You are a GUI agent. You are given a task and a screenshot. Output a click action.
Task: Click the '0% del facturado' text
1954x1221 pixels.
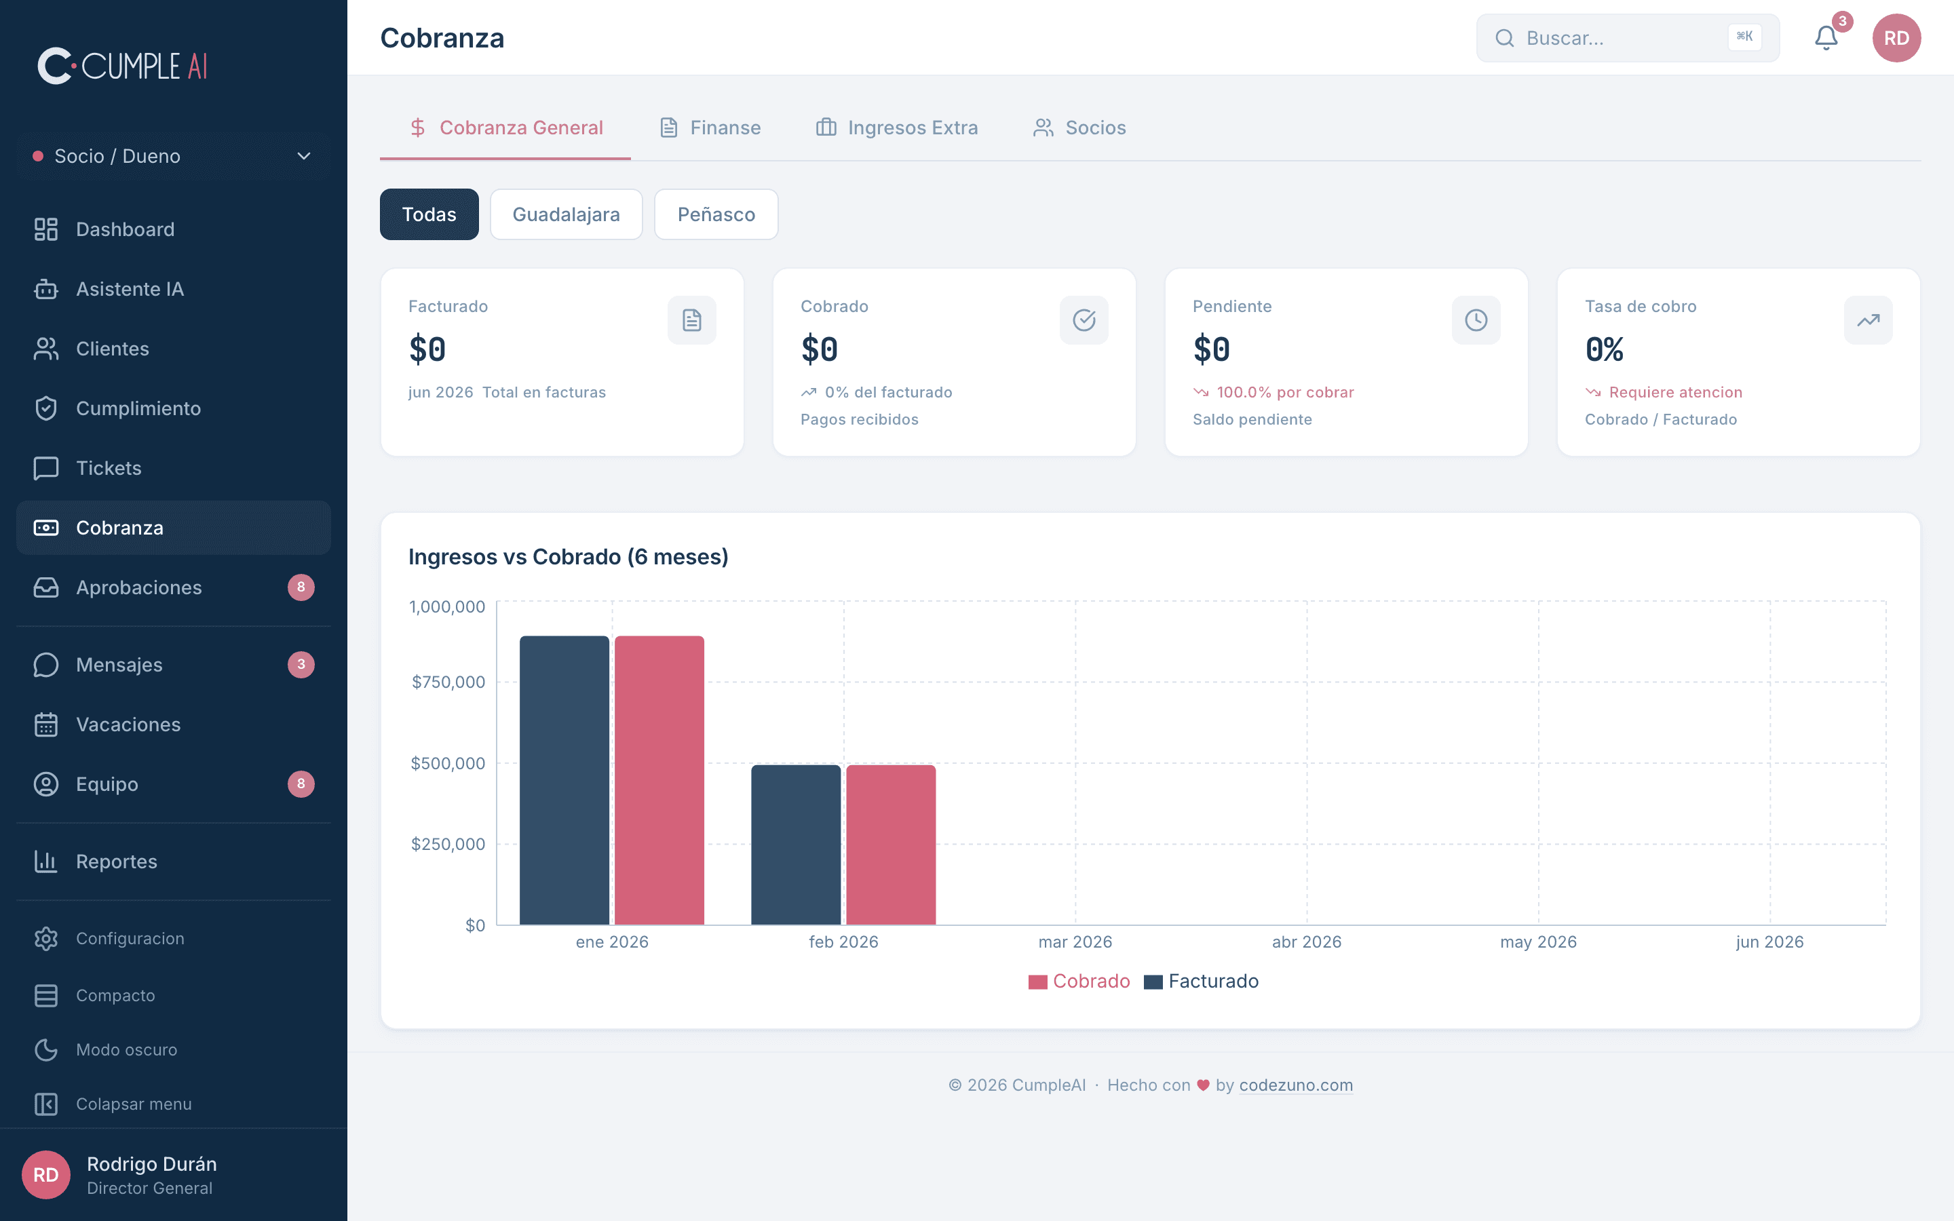pyautogui.click(x=888, y=393)
